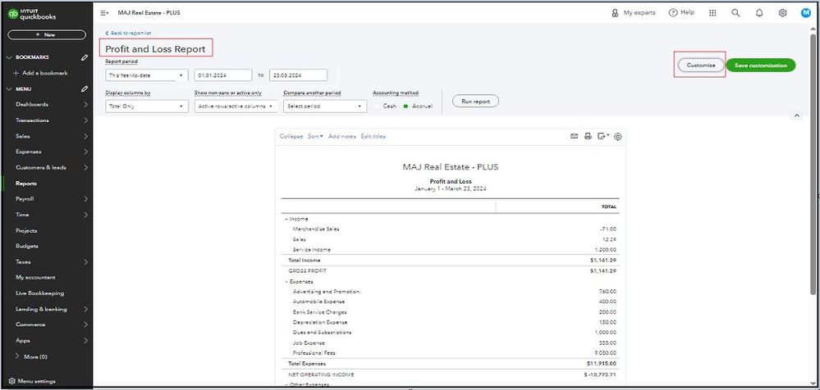The image size is (820, 390).
Task: Open the Projects menu item
Action: (x=26, y=230)
